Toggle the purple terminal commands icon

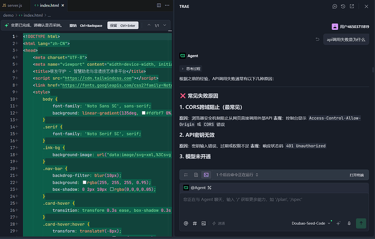point(206,175)
